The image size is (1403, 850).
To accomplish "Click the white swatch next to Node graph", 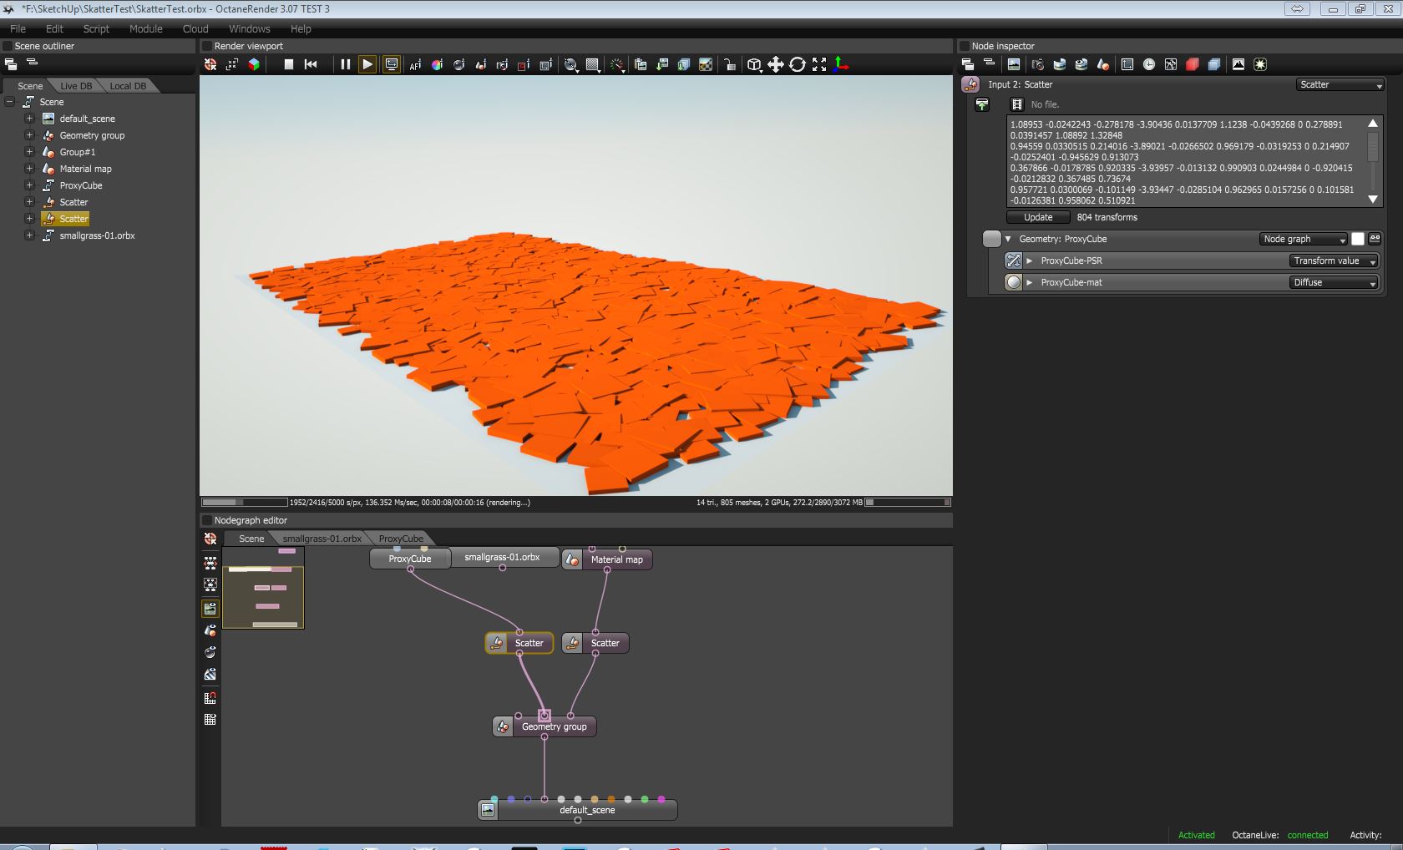I will click(1358, 239).
